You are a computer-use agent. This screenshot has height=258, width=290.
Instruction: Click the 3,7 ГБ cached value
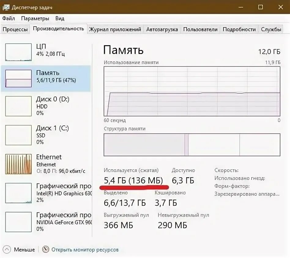tap(166, 203)
